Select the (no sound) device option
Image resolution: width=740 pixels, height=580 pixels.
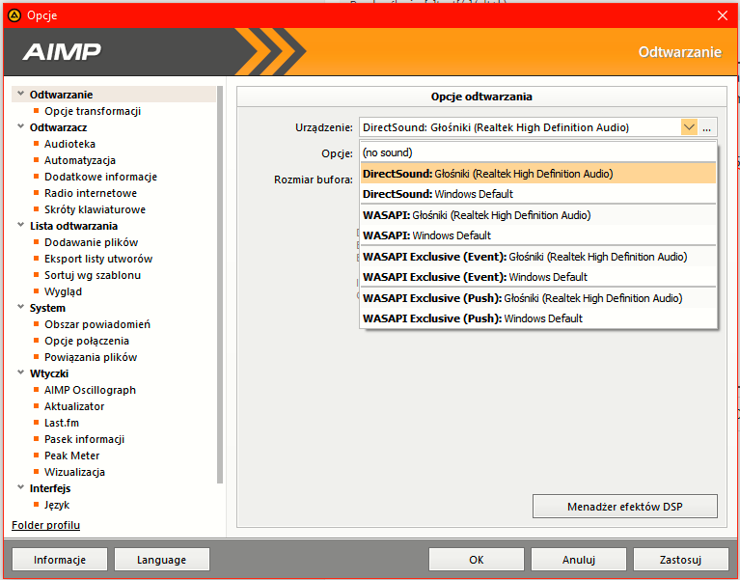538,152
